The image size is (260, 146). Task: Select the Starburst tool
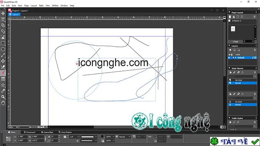[x=3, y=85]
